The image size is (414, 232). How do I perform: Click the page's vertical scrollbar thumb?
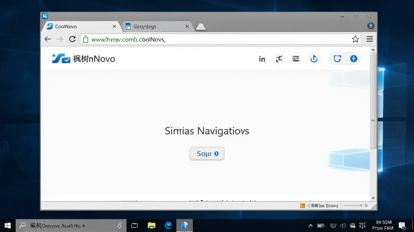(373, 100)
